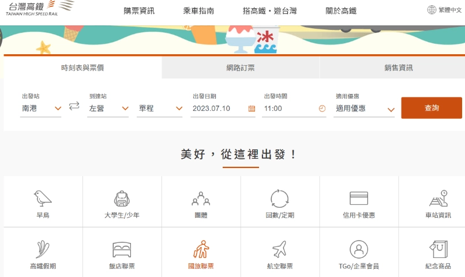Click the 11:00 departure time field

tap(294, 108)
